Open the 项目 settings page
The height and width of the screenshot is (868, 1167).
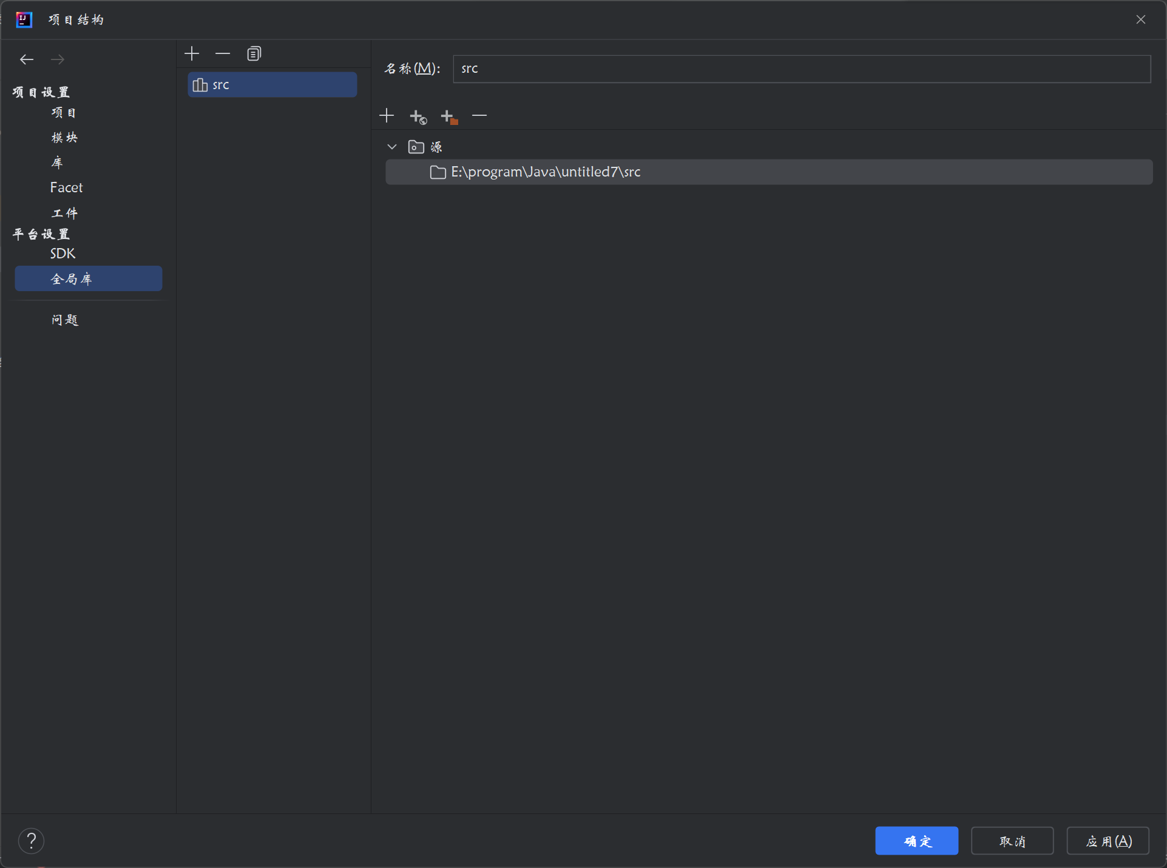tap(64, 113)
